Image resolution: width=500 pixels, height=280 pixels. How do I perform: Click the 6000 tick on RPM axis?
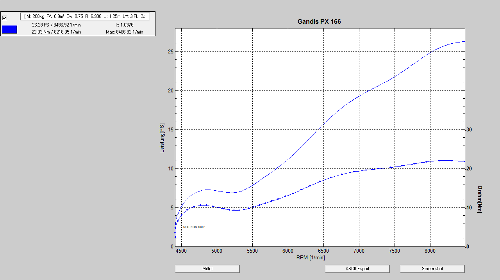(x=288, y=252)
